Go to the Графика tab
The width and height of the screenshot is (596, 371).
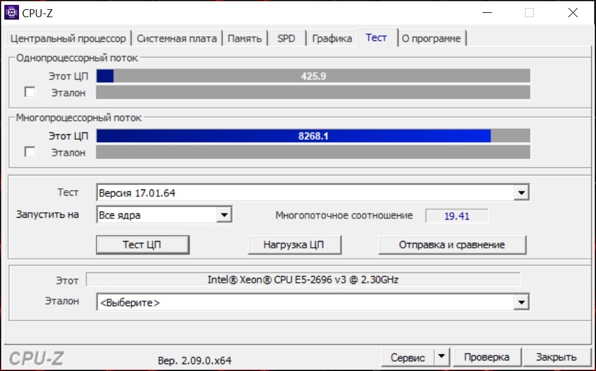(332, 39)
